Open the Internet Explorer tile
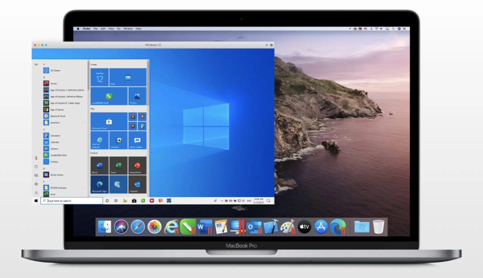This screenshot has width=483, height=278. (100, 140)
